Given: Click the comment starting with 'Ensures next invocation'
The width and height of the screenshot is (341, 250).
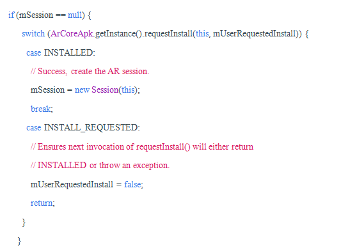Looking at the screenshot, I should coord(142,147).
